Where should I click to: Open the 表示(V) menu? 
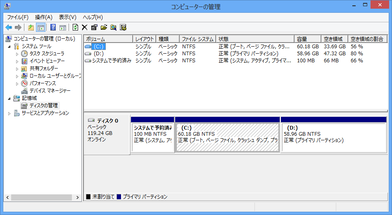point(67,17)
